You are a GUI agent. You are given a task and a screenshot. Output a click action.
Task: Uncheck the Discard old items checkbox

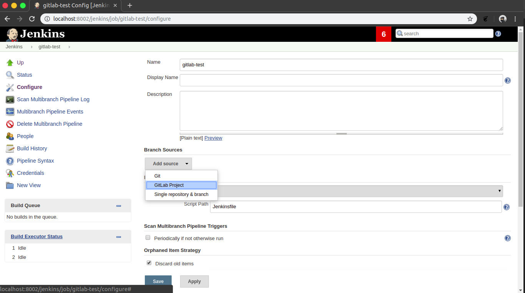point(149,263)
